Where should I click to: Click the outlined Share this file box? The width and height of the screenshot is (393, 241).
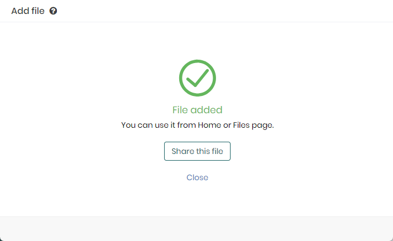[x=197, y=151]
